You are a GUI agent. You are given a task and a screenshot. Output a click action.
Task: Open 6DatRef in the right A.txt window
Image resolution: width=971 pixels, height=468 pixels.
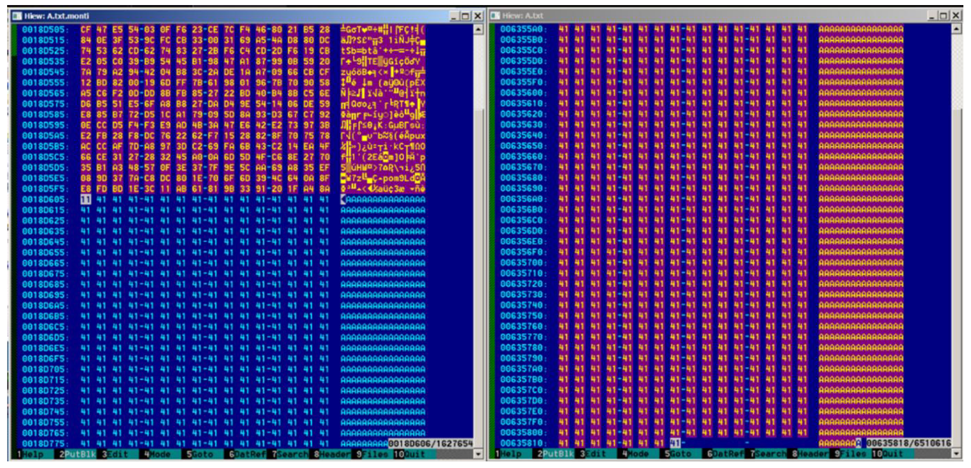click(725, 454)
